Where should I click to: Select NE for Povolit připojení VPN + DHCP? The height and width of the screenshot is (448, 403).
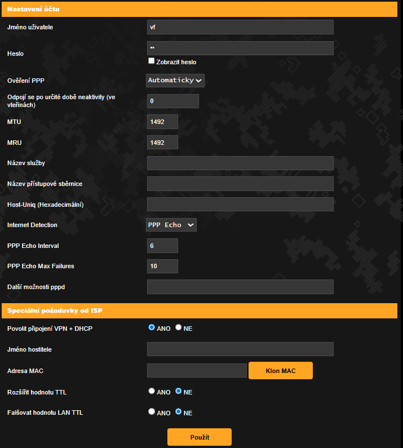click(179, 327)
